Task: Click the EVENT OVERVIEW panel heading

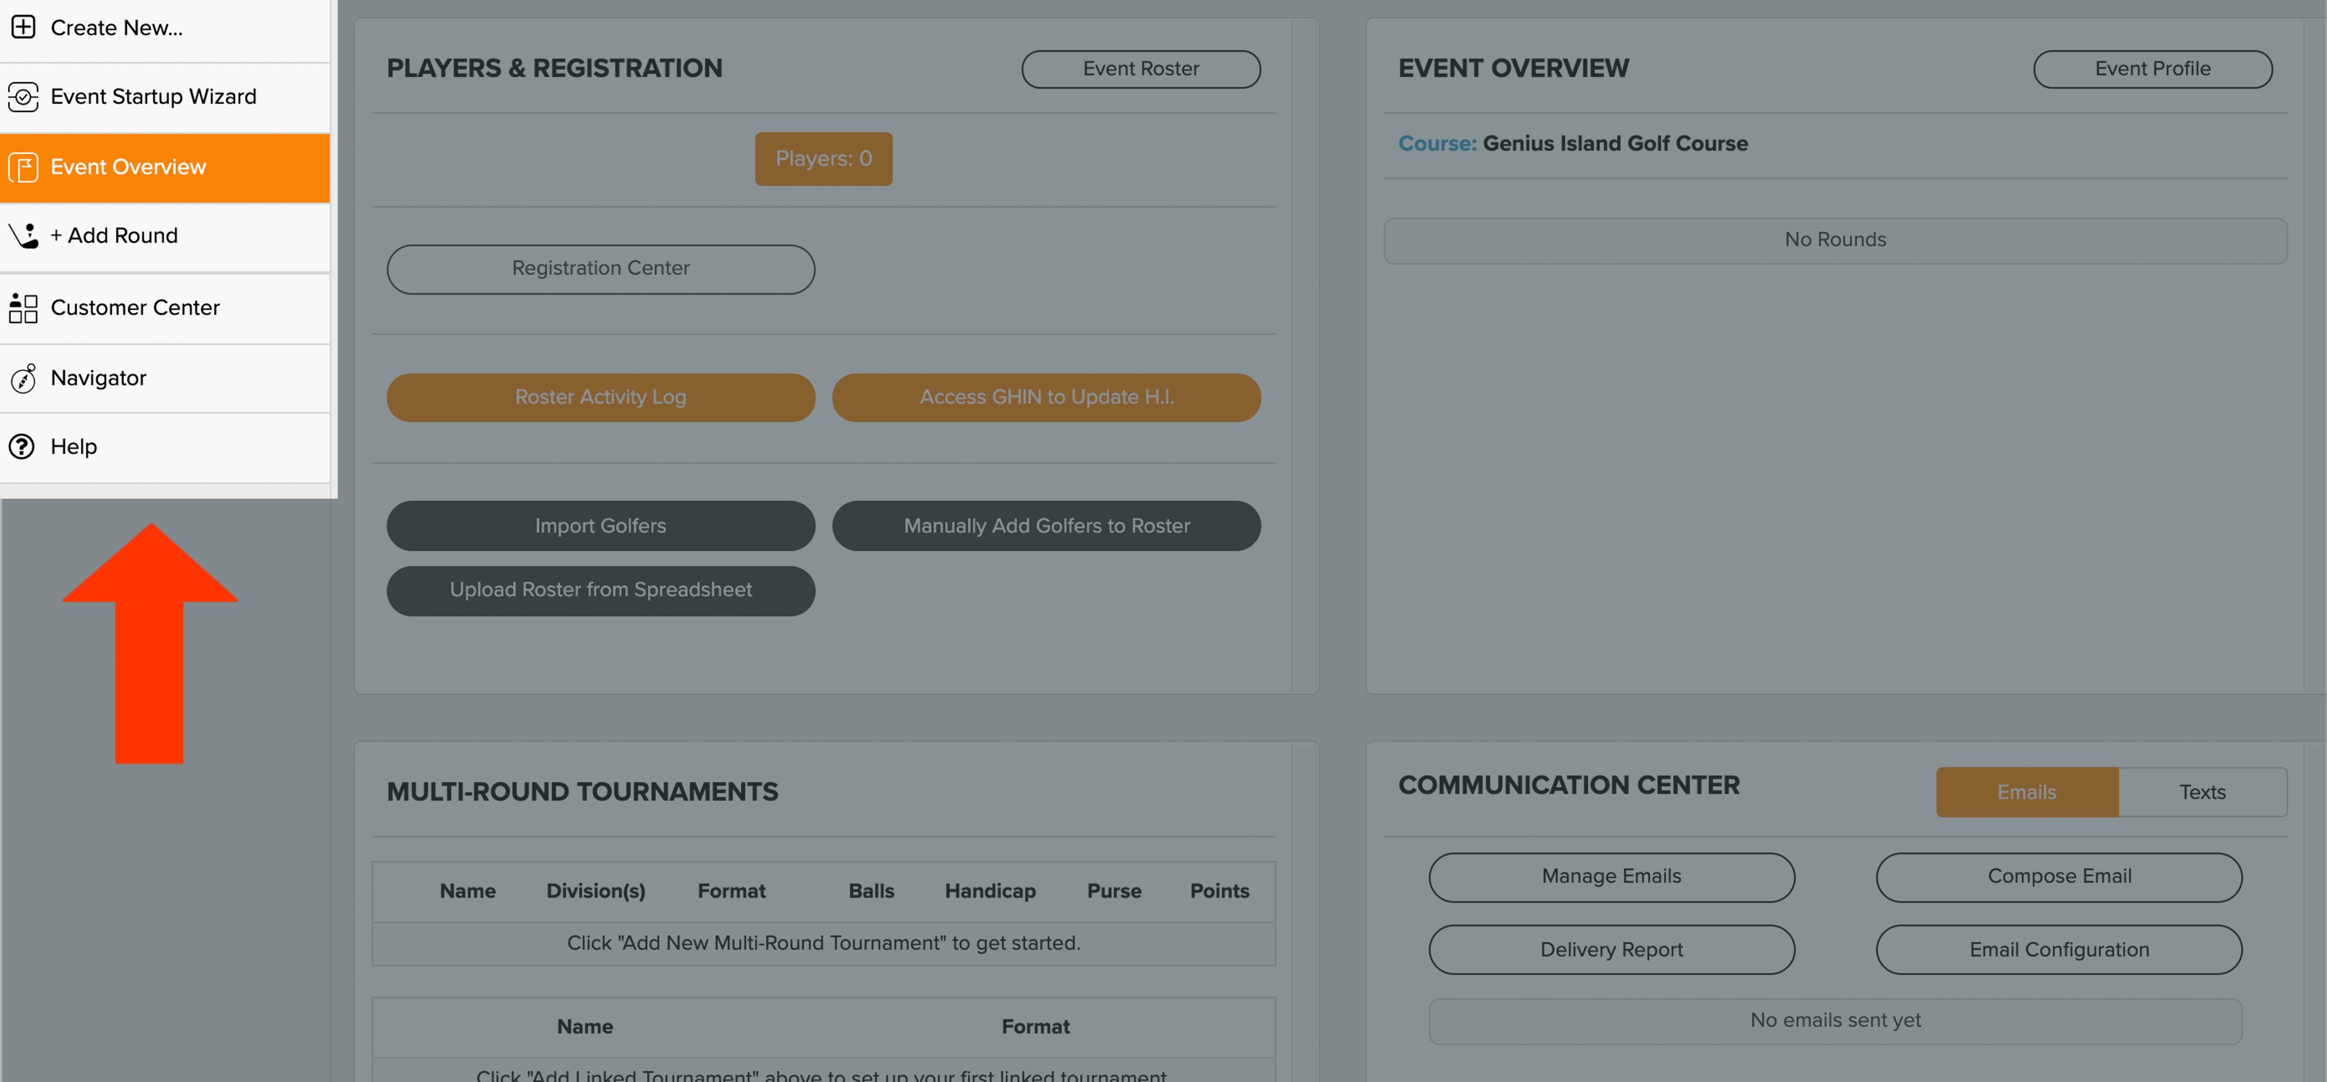Action: [x=1514, y=68]
